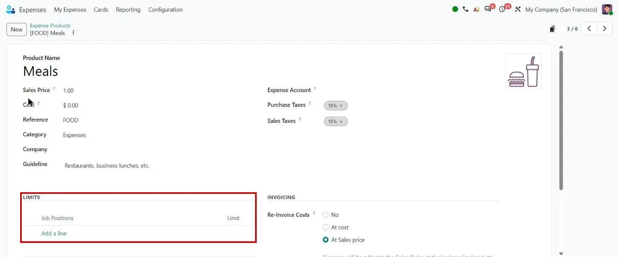The image size is (619, 257).
Task: Open the Configuration menu
Action: click(165, 10)
